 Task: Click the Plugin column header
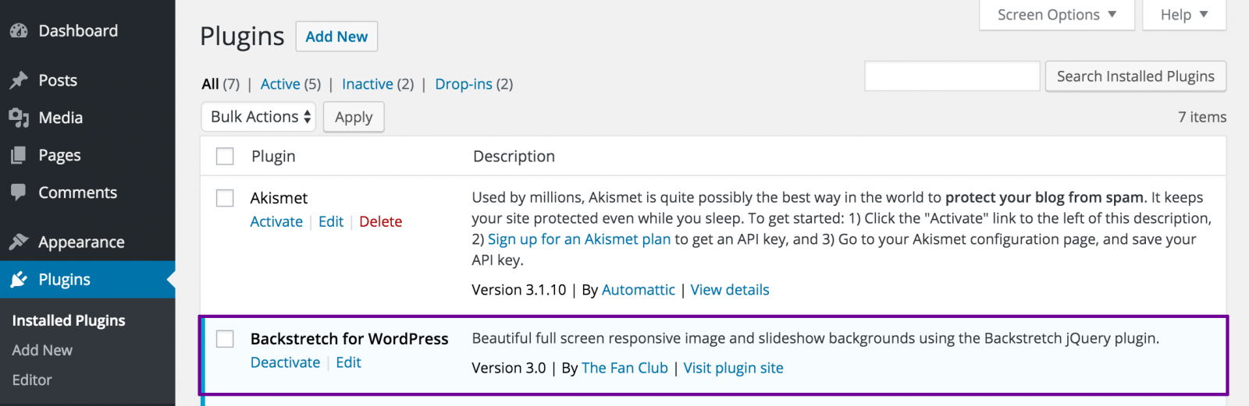point(273,157)
